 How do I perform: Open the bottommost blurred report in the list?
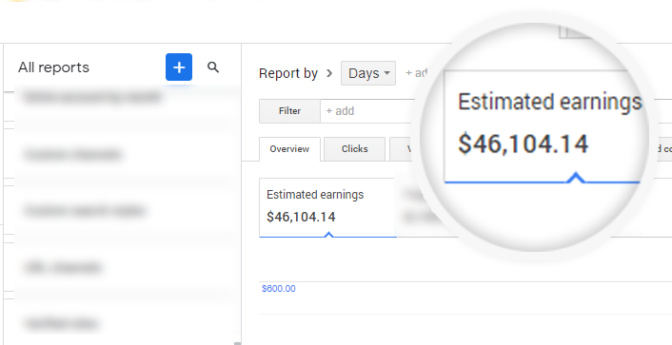click(62, 323)
